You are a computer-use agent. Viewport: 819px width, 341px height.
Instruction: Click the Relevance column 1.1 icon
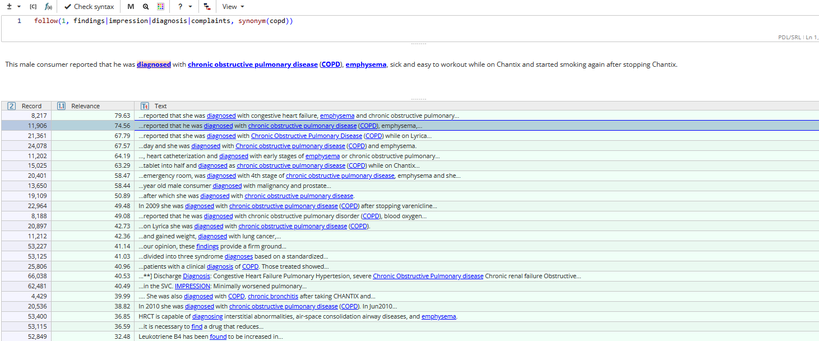(x=61, y=105)
